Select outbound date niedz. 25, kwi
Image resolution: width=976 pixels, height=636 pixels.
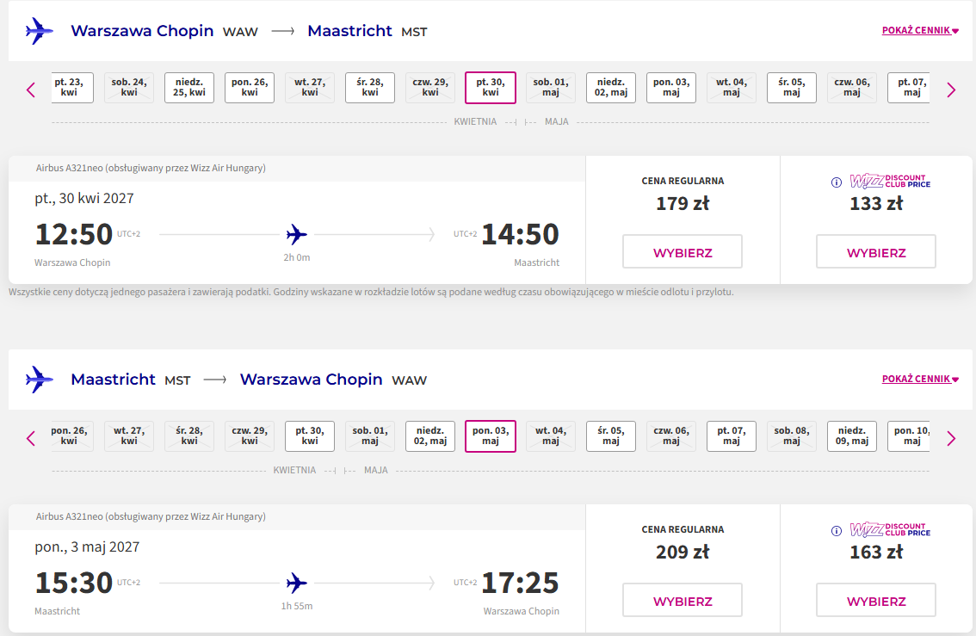coord(189,88)
